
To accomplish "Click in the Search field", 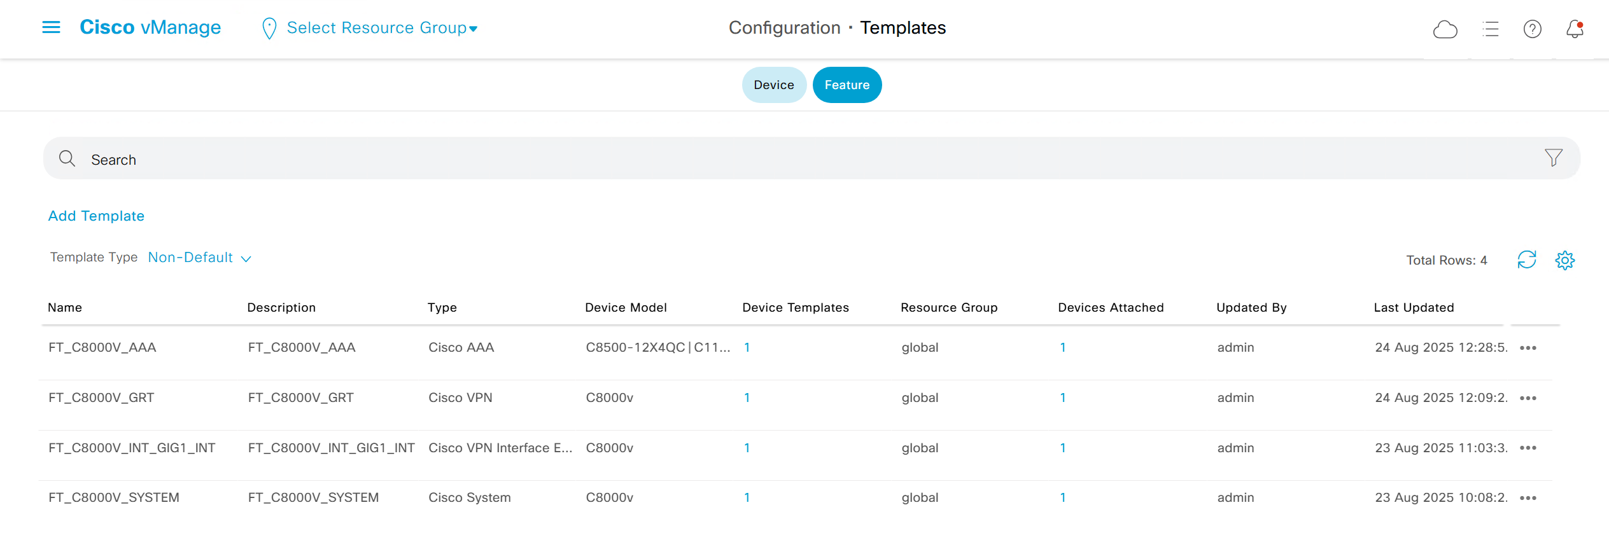I will 764,159.
